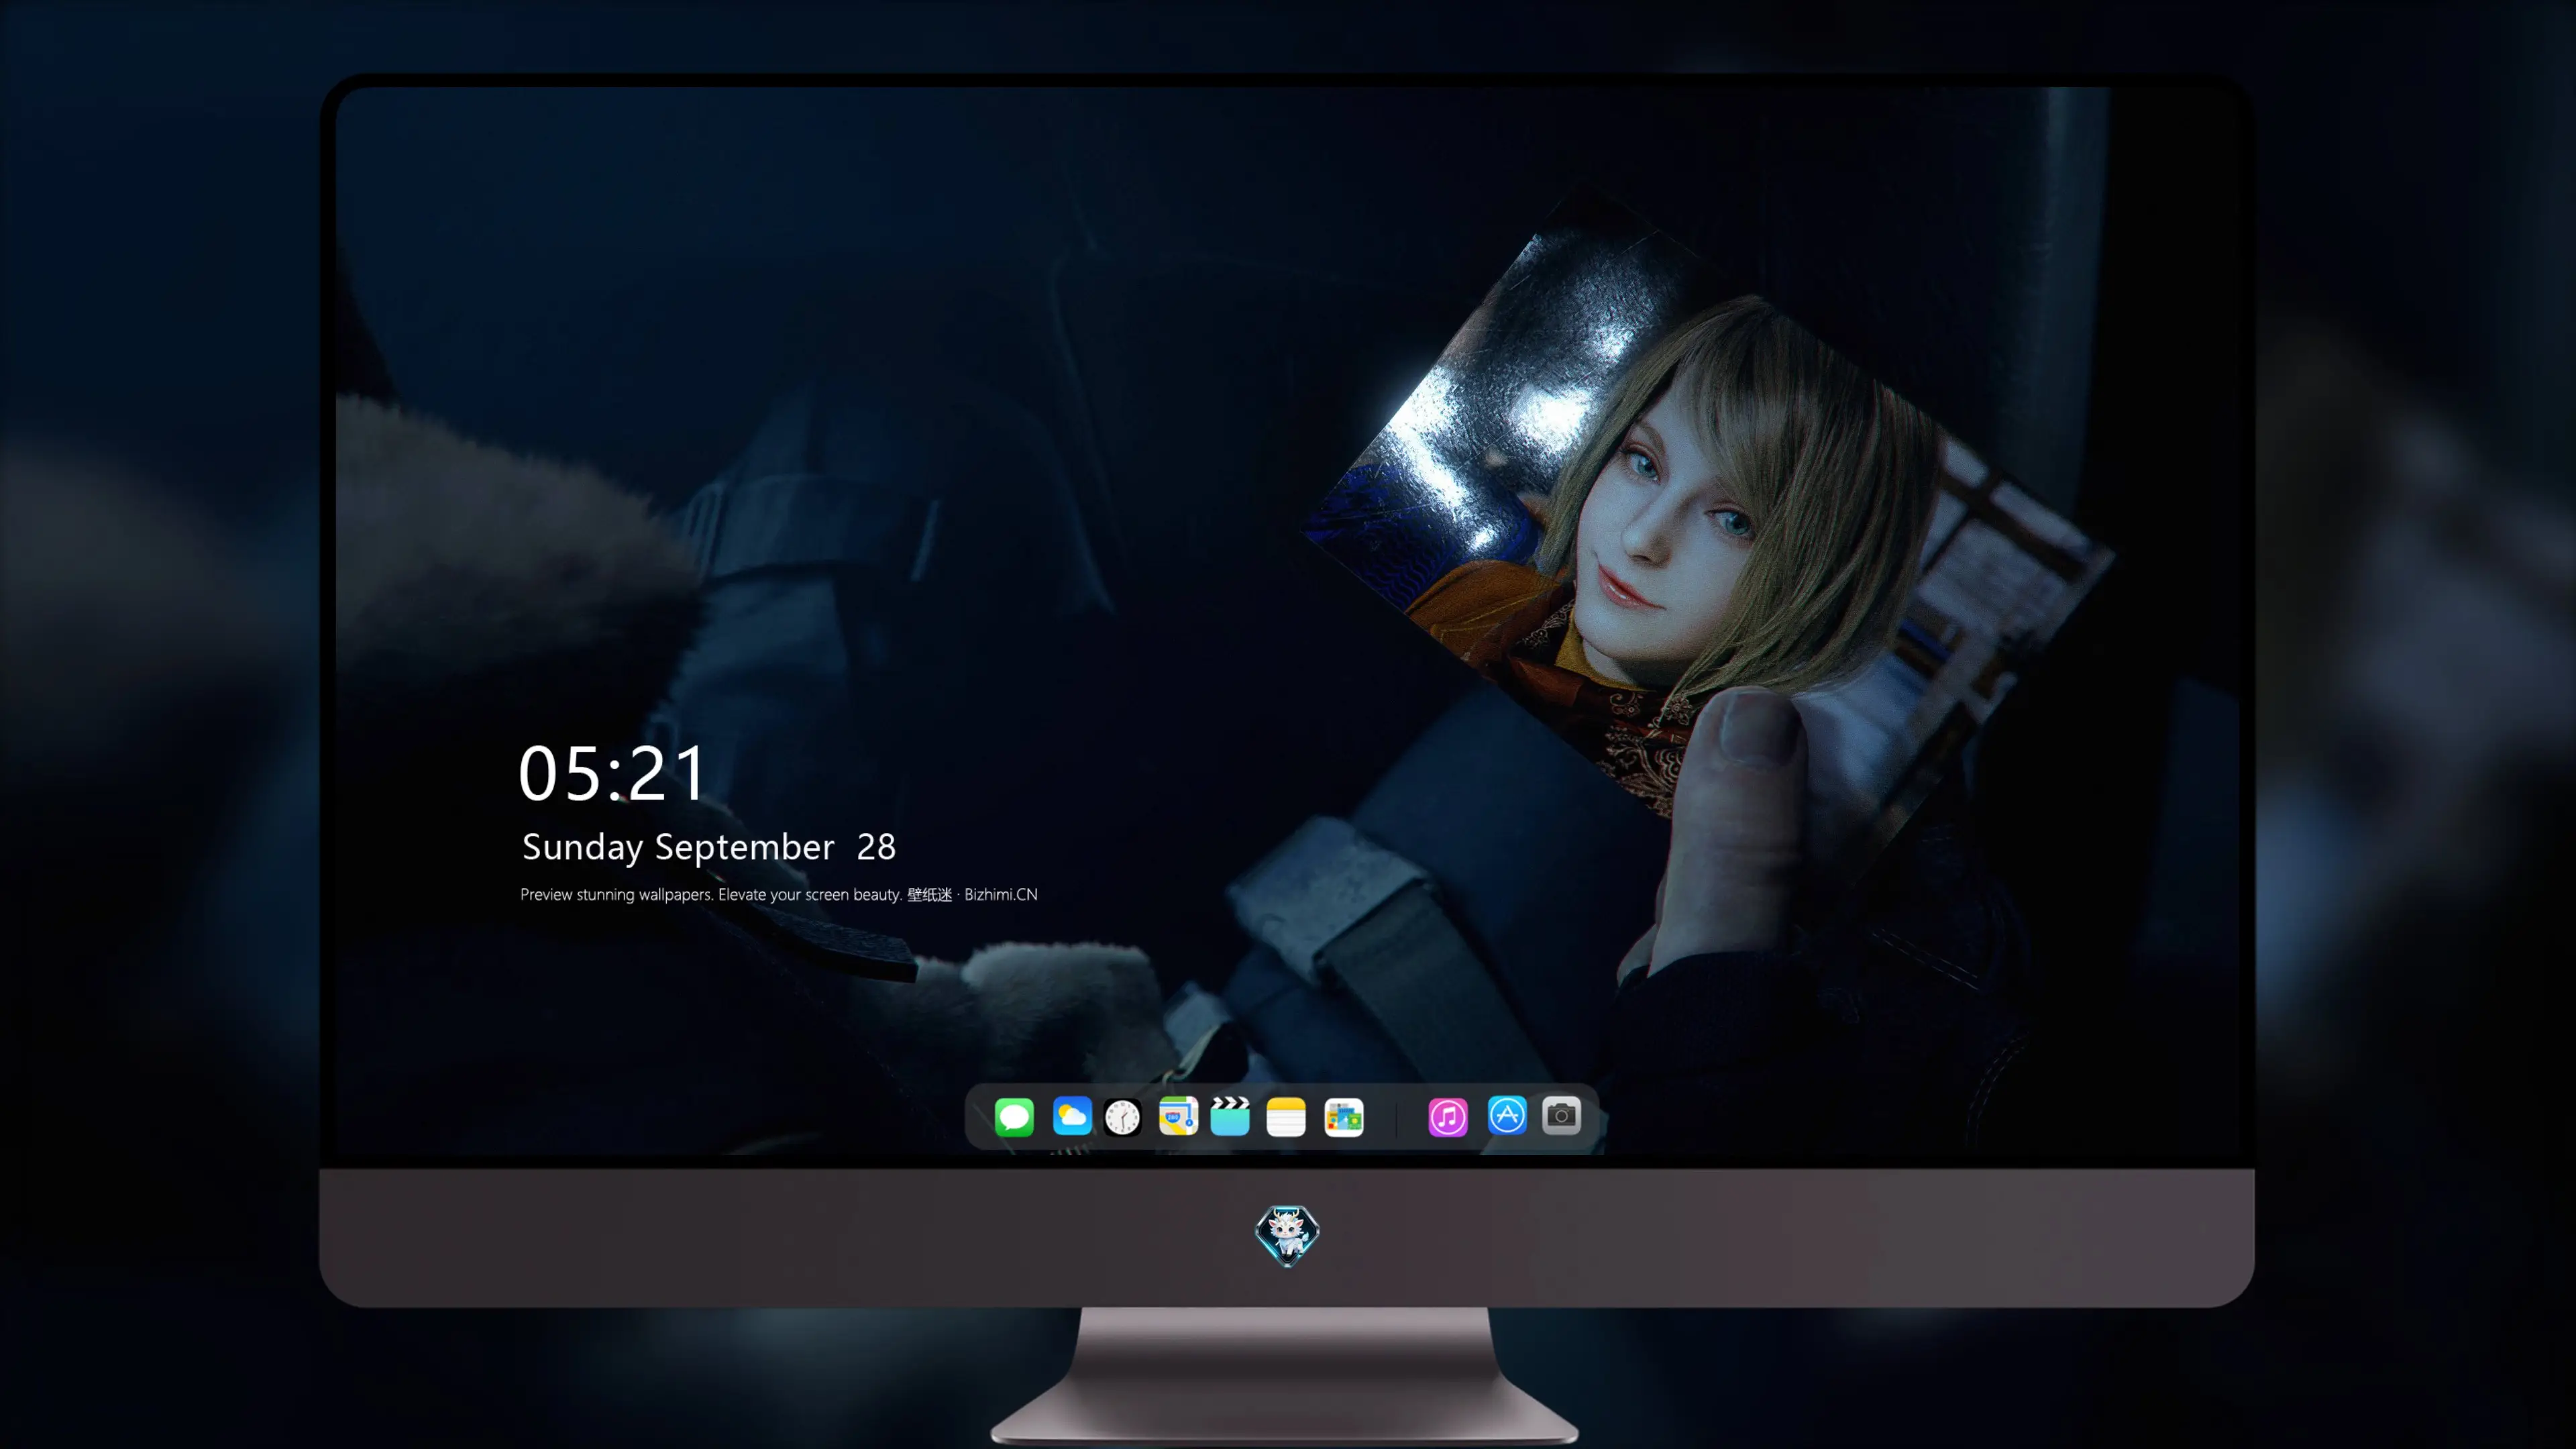This screenshot has width=2576, height=1449.
Task: Launch the Camera app in the dock
Action: (1561, 1115)
